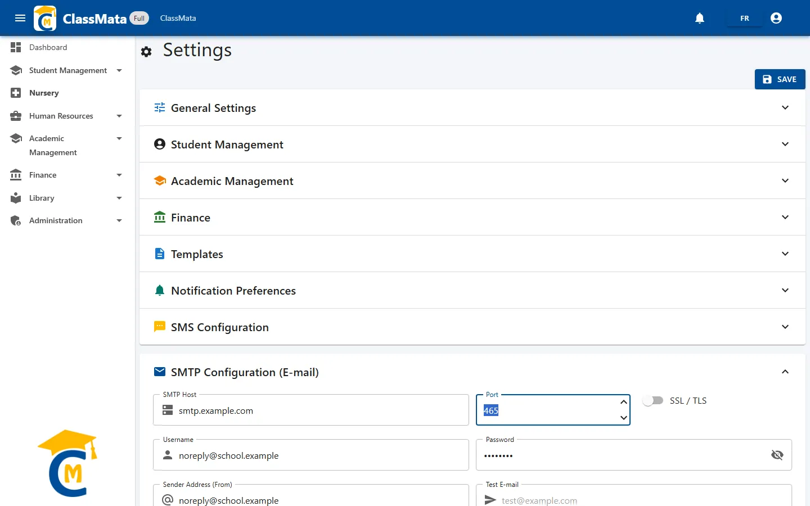The image size is (810, 506).
Task: Click the Finance bank icon in sidebar
Action: [x=16, y=175]
